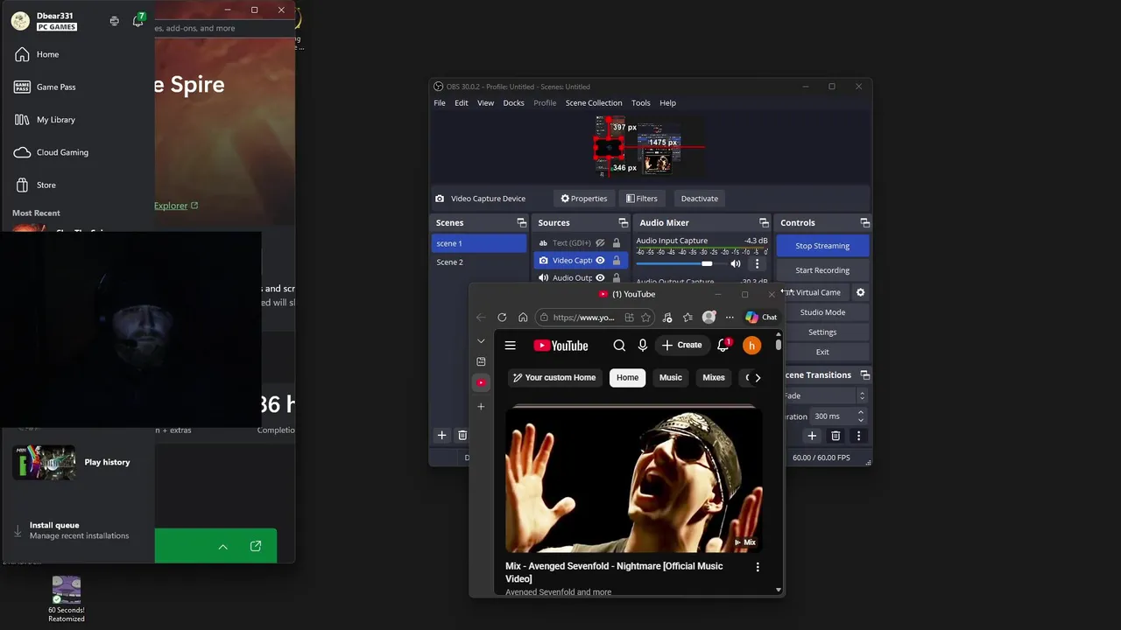The height and width of the screenshot is (630, 1121).
Task: Enable Studio Mode in OBS
Action: point(822,312)
